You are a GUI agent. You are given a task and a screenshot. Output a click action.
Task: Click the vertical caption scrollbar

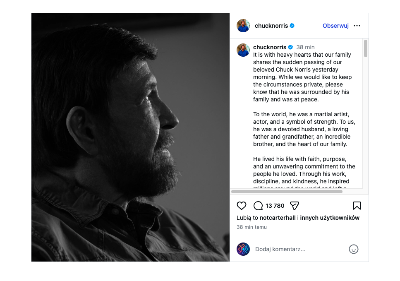click(x=366, y=48)
